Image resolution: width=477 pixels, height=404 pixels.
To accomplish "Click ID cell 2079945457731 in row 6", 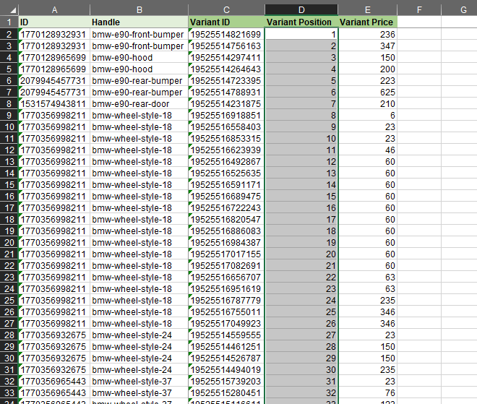I will point(54,81).
